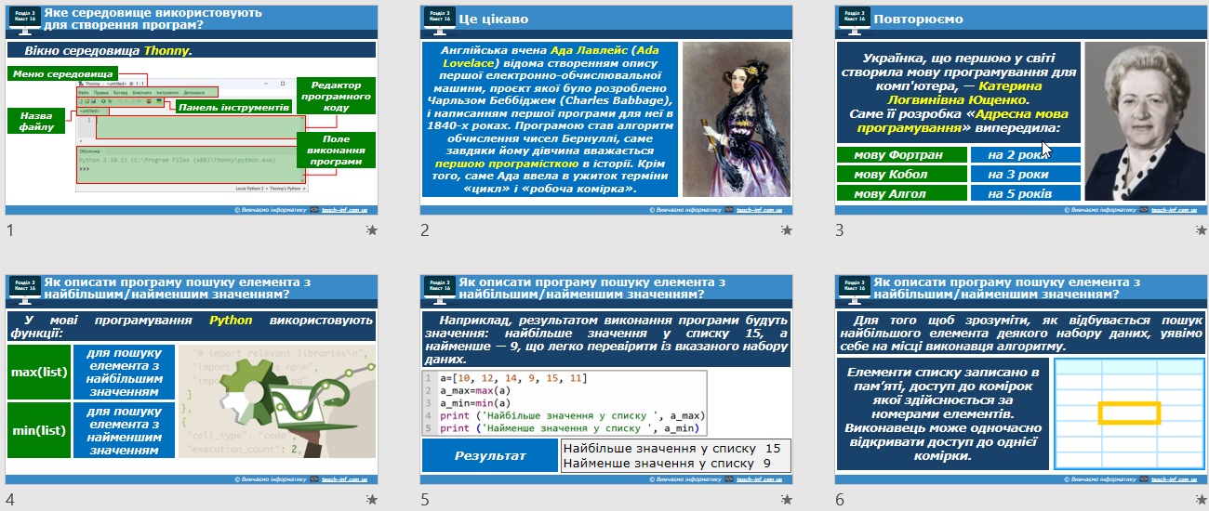Click the Kateryna Yushchenko photo on slide 3

click(1143, 119)
